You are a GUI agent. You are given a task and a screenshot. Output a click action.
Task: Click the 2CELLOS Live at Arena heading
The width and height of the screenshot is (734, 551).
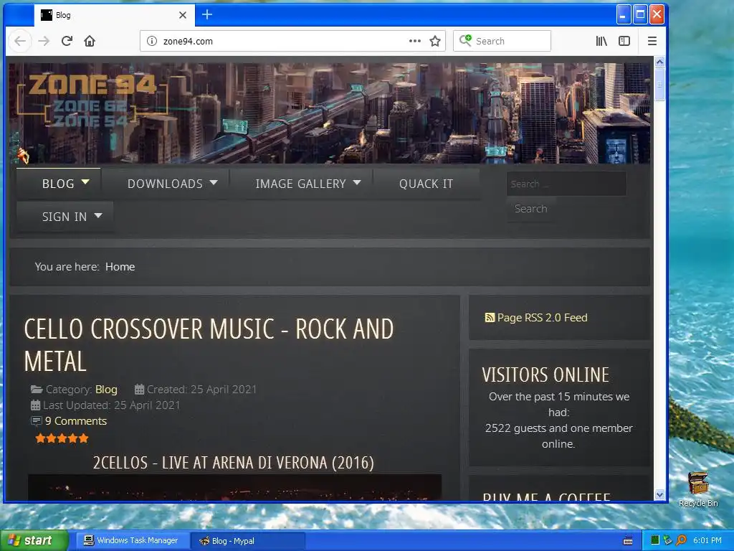(x=233, y=463)
